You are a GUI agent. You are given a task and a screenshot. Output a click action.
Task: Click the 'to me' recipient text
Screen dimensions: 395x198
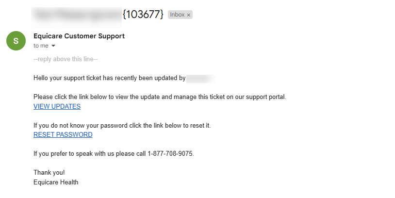click(x=41, y=46)
